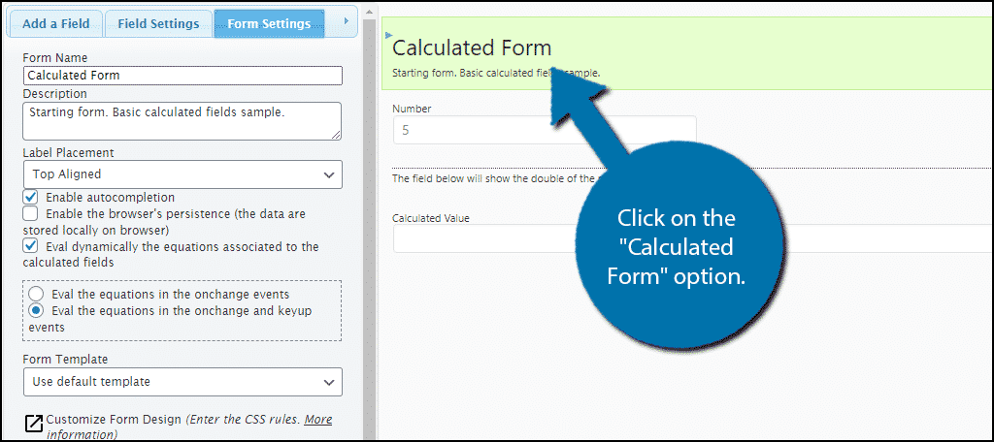
Task: Expand the Form Template dropdown
Action: 182,382
